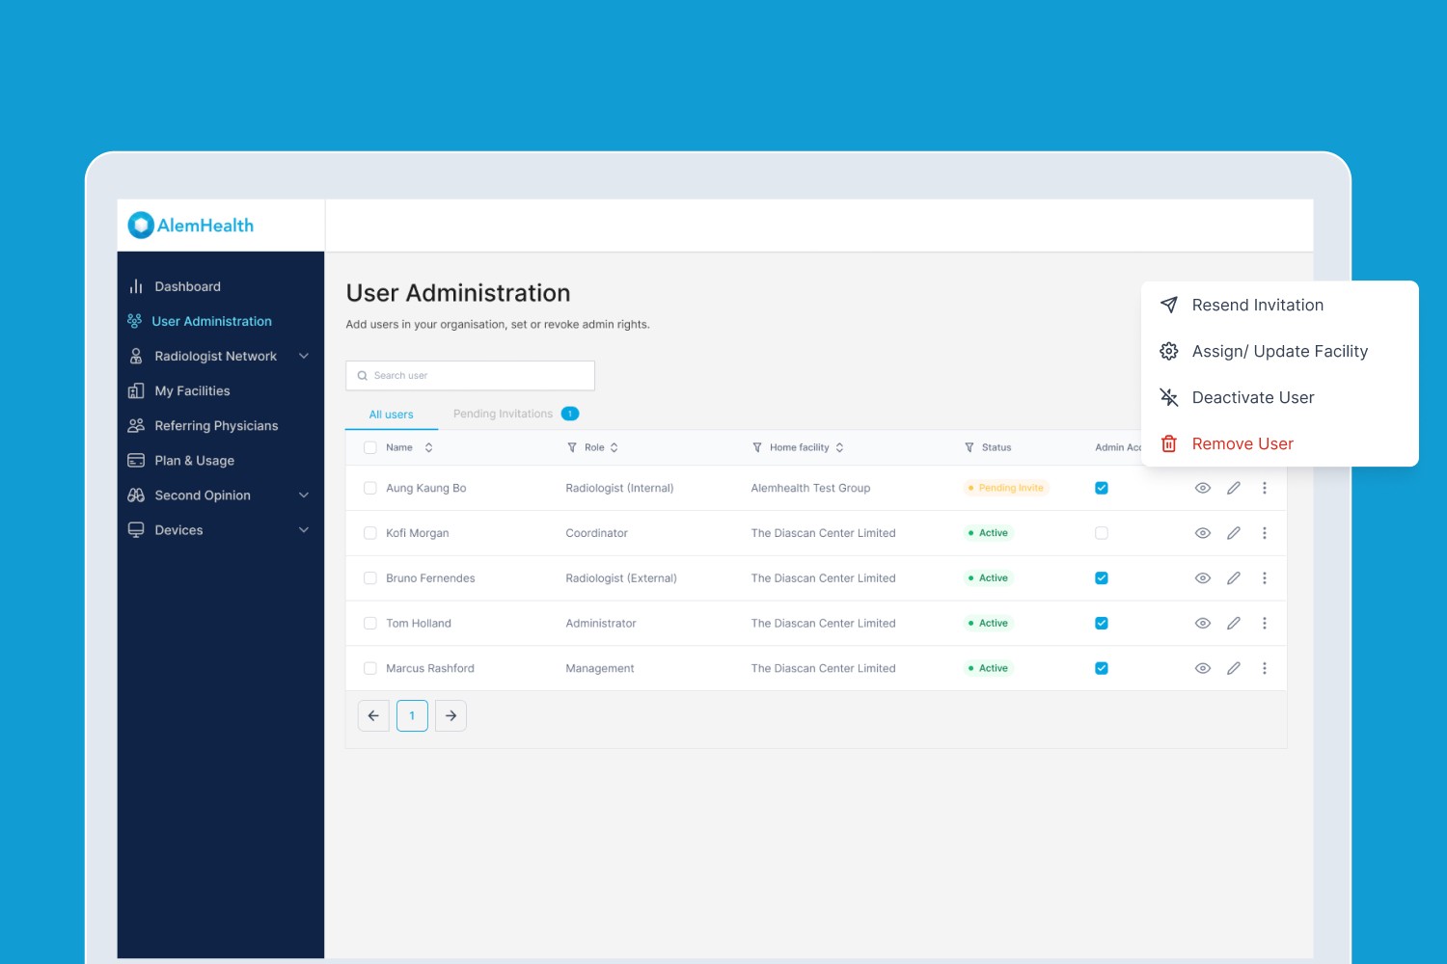
Task: Tick the checkbox for Tom Holland
Action: tap(370, 624)
